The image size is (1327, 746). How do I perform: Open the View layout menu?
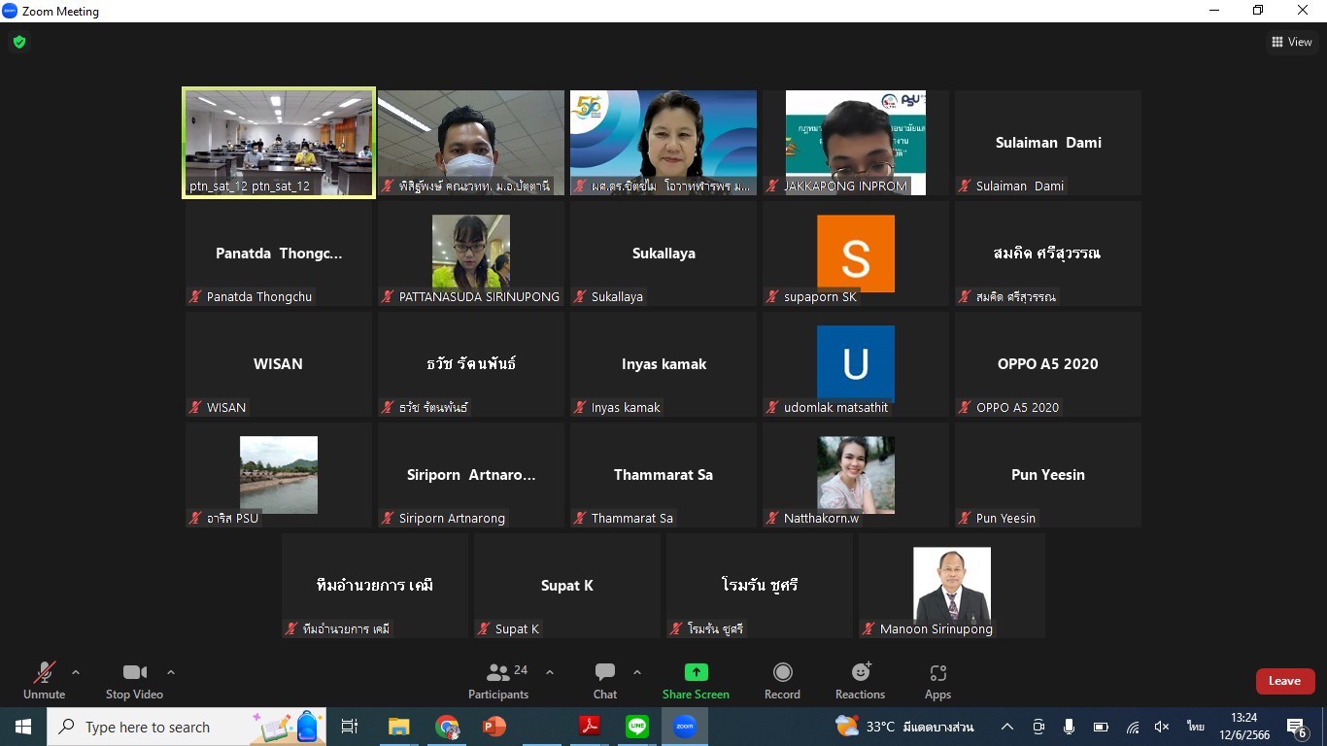tap(1291, 42)
